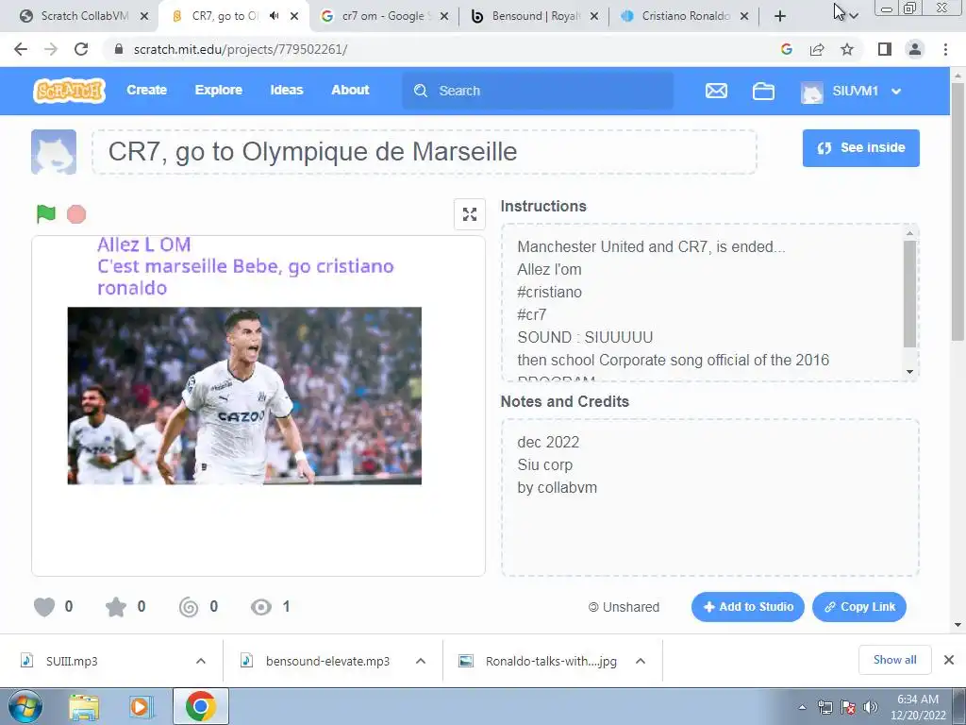Click the SIUVM1 profile avatar

[x=812, y=92]
